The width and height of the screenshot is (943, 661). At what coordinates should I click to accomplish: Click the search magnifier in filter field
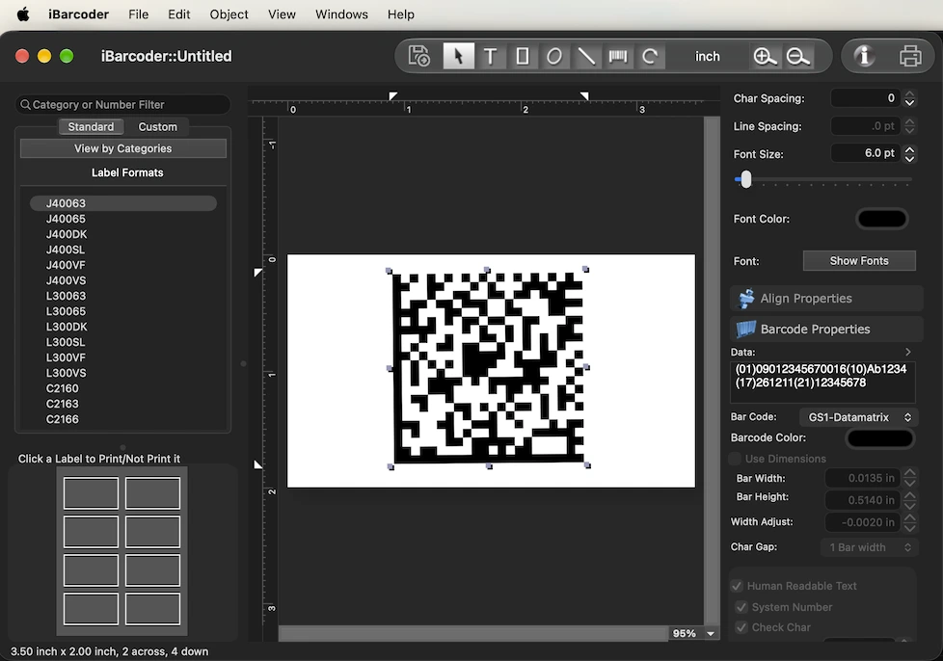(x=25, y=105)
